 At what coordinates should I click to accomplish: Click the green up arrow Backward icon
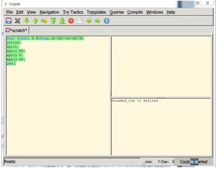[x=35, y=21]
